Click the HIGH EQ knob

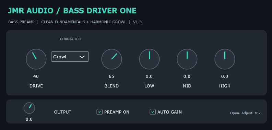coord(225,59)
